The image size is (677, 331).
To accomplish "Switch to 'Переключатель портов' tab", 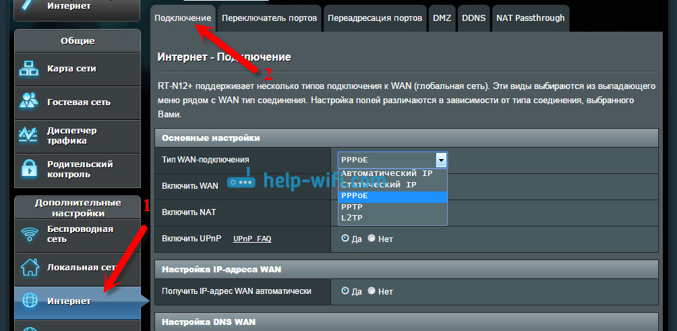I will [x=270, y=18].
